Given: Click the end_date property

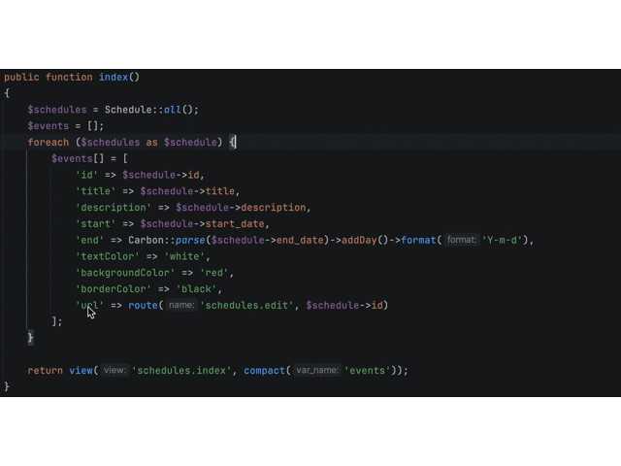Looking at the screenshot, I should point(300,240).
